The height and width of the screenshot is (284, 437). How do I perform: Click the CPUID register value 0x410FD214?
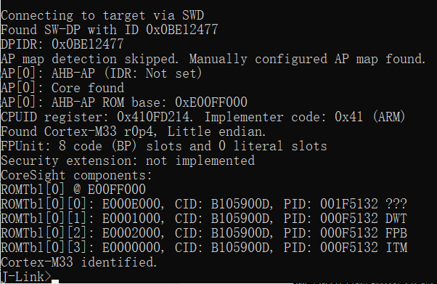153,117
